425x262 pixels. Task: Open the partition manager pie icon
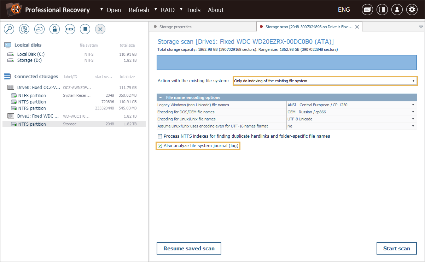point(24,29)
